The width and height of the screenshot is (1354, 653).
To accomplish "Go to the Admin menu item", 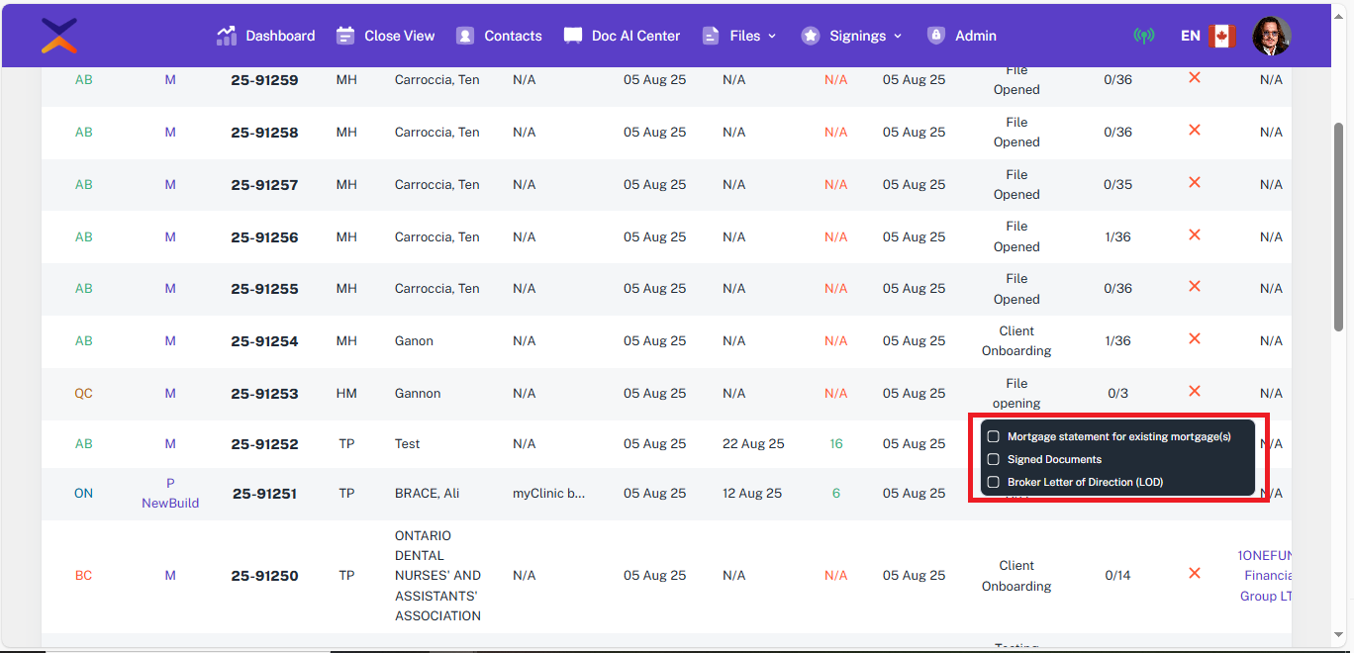I will coord(962,36).
